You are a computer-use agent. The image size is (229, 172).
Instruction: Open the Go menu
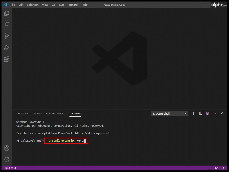(x=54, y=5)
